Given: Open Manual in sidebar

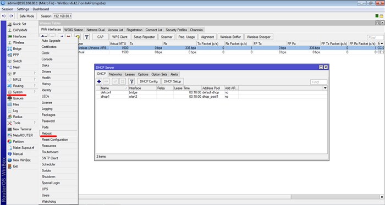Looking at the screenshot, I should click(x=18, y=154).
